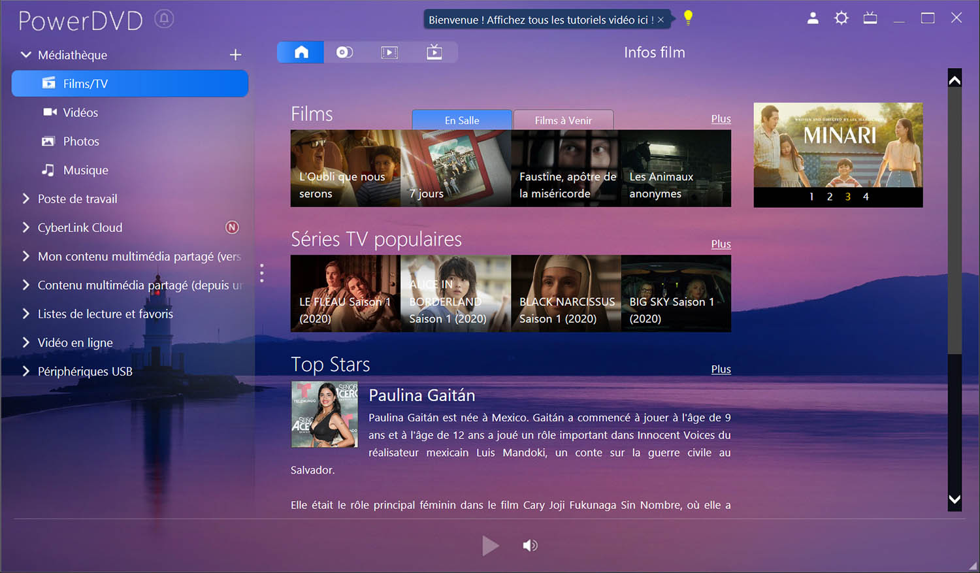Open the 7 jours film thumbnail
This screenshot has width=980, height=573.
(x=455, y=169)
